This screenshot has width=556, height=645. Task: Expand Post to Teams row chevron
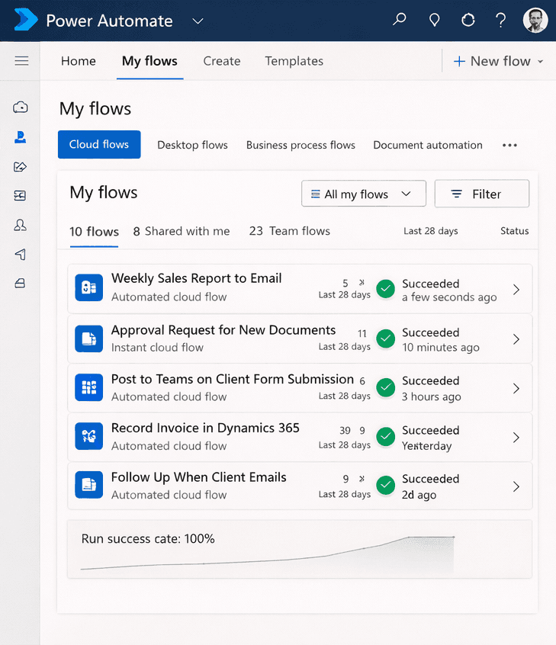pos(516,388)
